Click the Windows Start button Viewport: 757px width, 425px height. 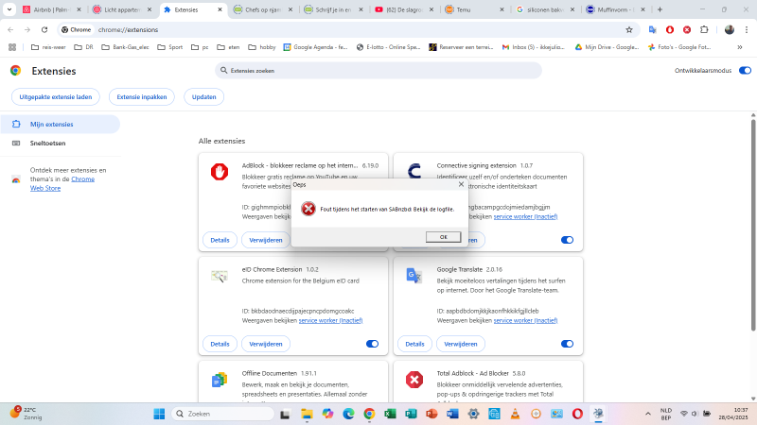pyautogui.click(x=159, y=414)
